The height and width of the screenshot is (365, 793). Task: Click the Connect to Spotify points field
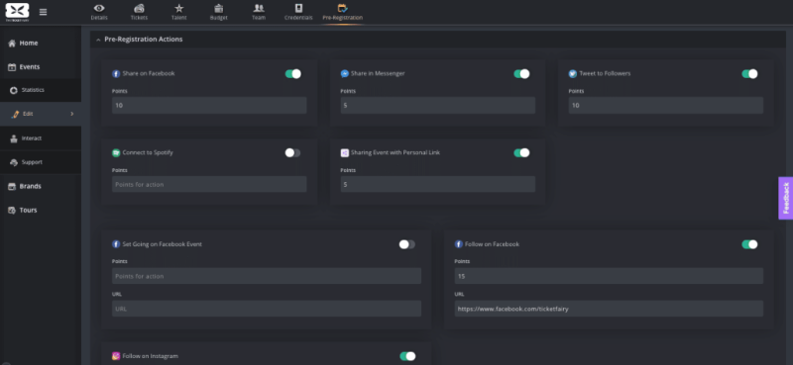209,184
